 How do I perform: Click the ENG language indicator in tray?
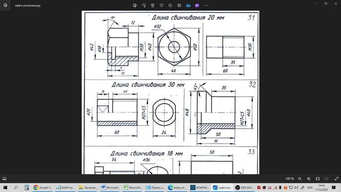pyautogui.click(x=310, y=188)
